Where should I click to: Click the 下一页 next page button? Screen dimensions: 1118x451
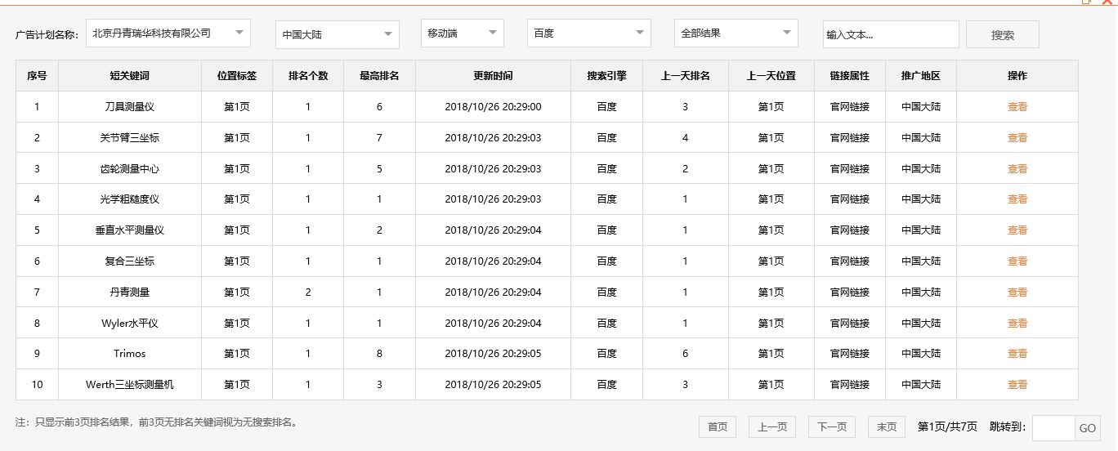click(x=832, y=426)
